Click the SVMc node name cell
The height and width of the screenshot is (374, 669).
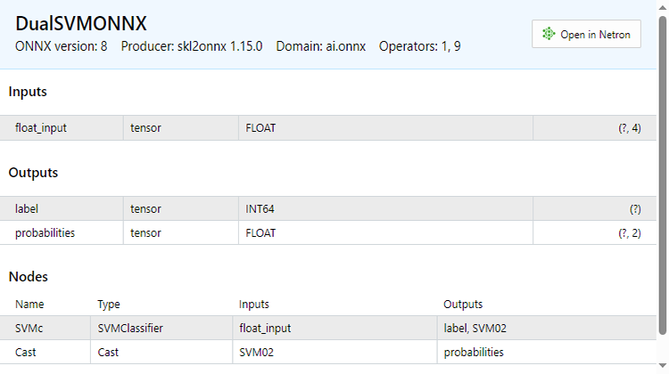coord(45,328)
